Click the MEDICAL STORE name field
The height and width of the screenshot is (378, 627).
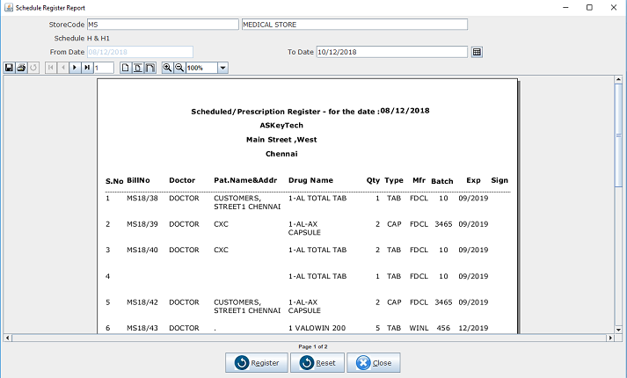(x=354, y=25)
